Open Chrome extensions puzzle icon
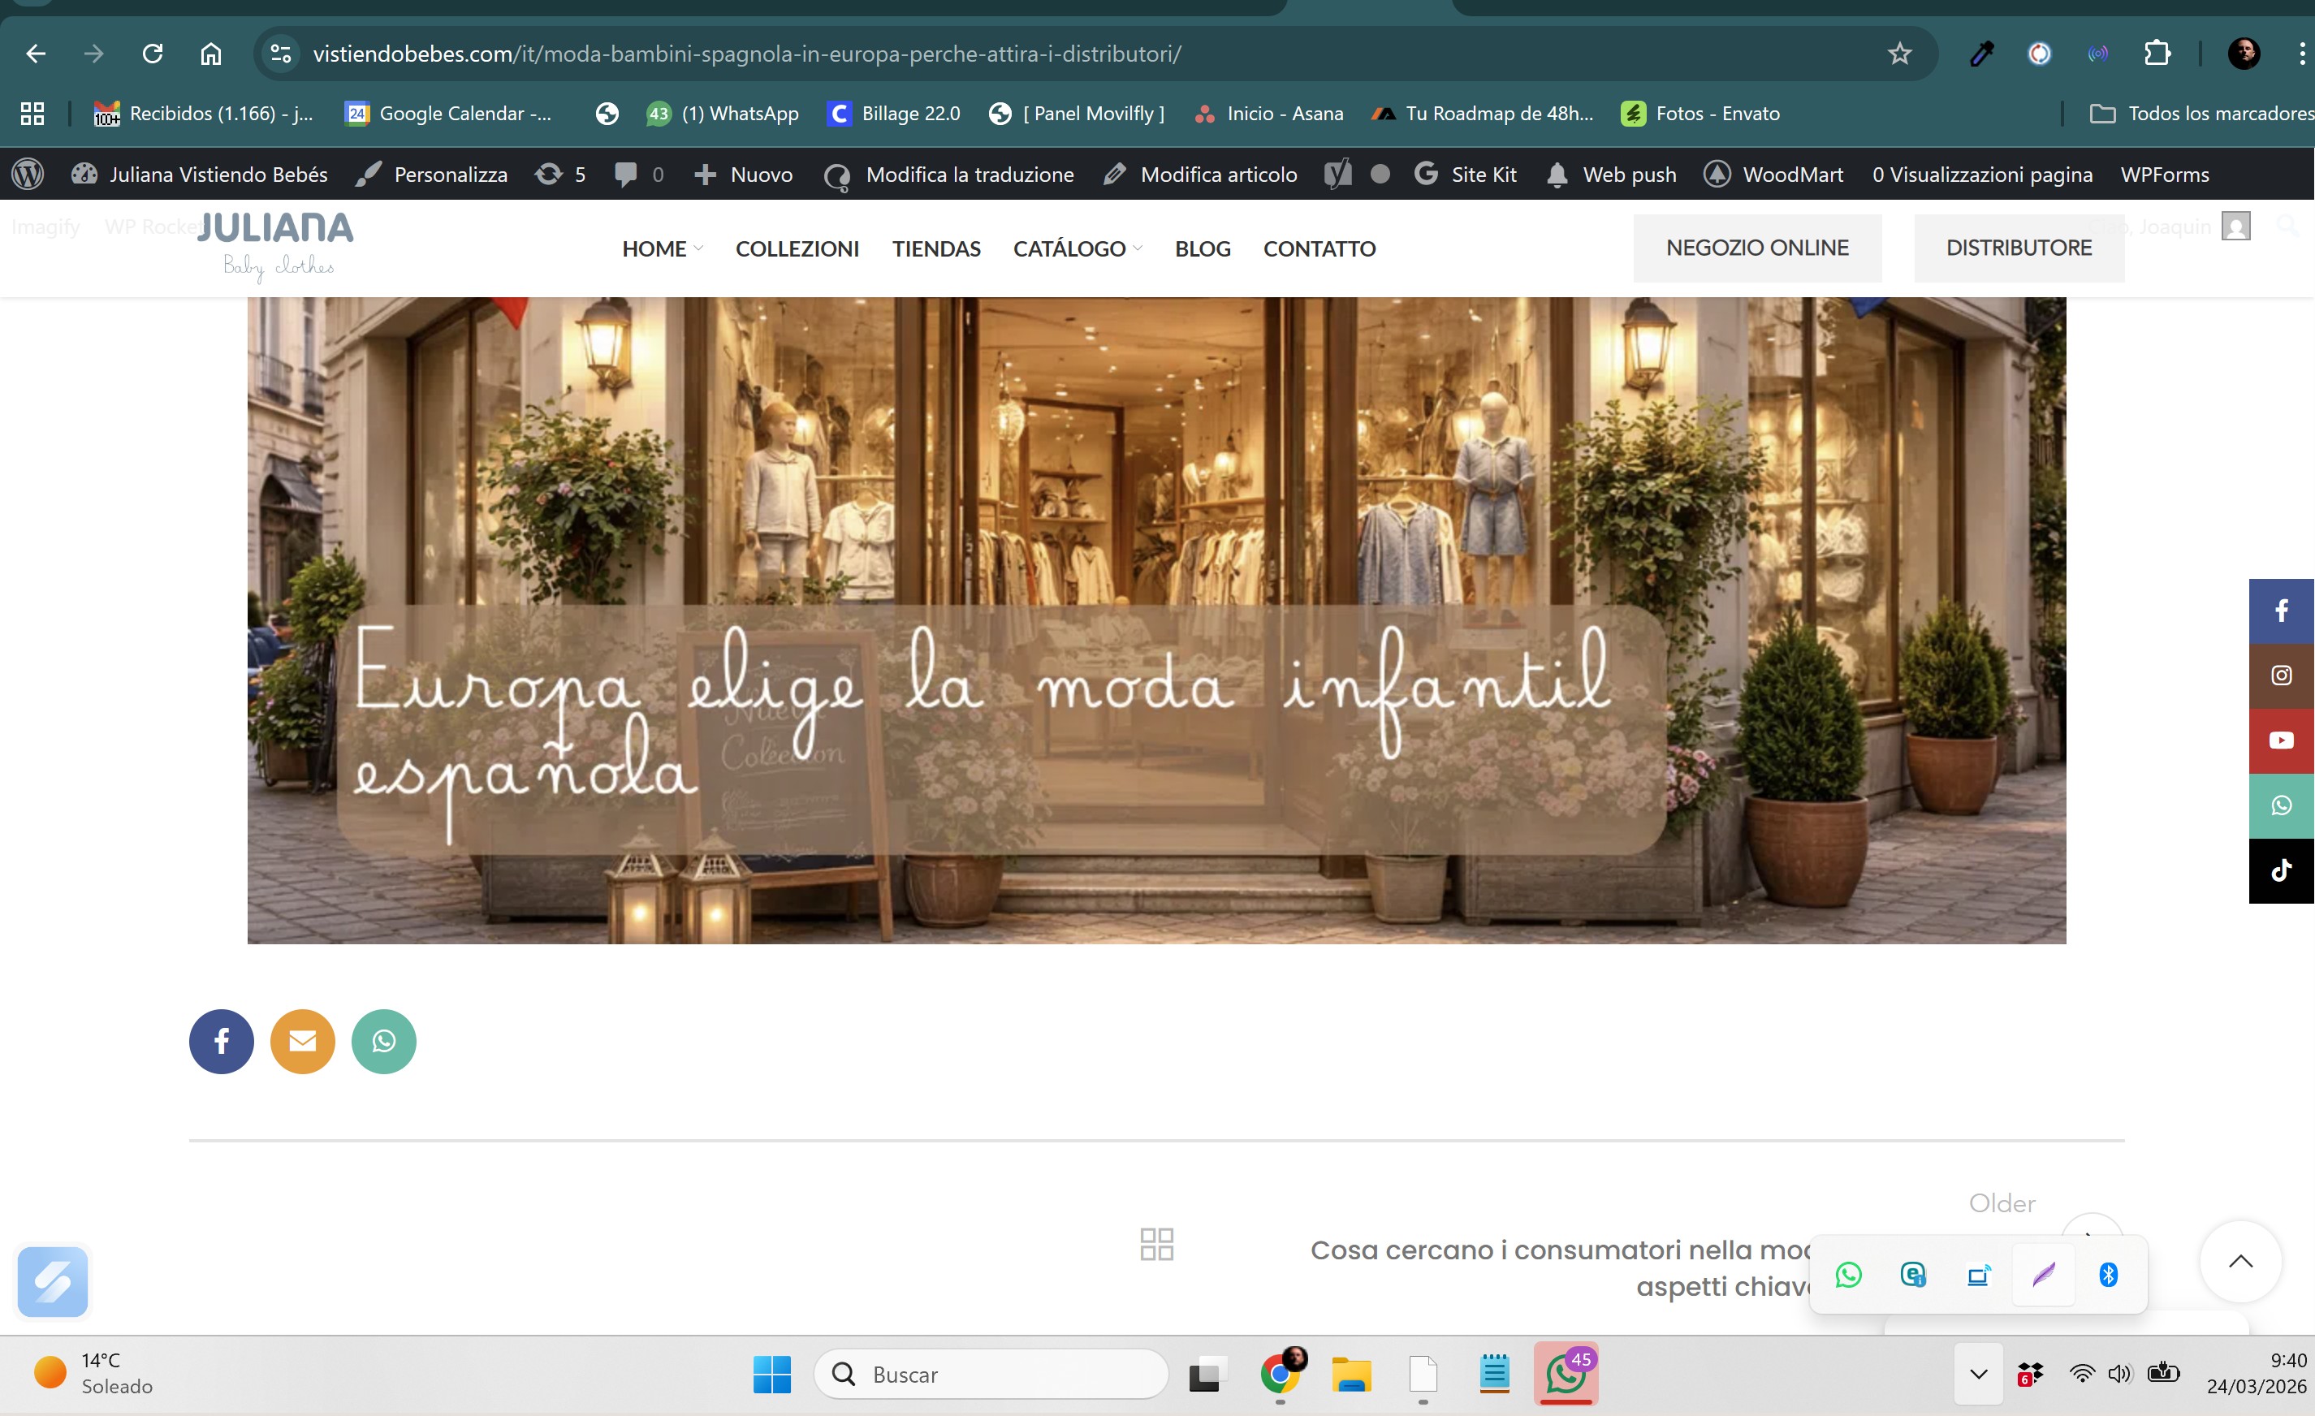 coord(2157,54)
